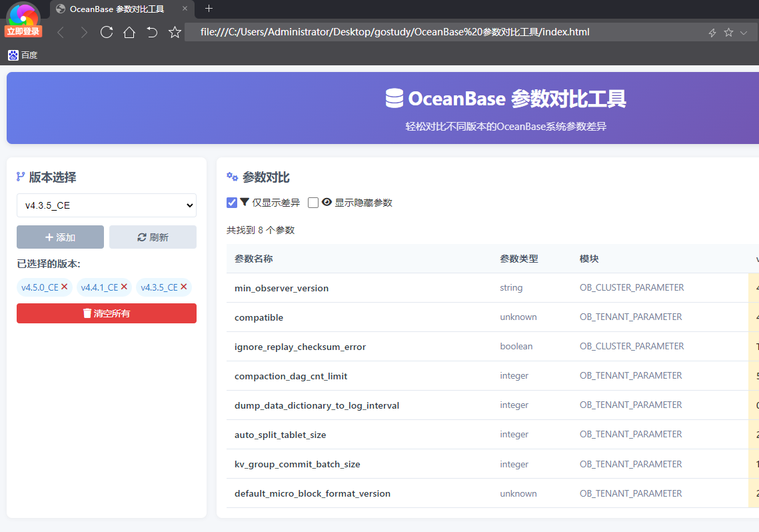
Task: Click the 添加 button
Action: coord(60,237)
